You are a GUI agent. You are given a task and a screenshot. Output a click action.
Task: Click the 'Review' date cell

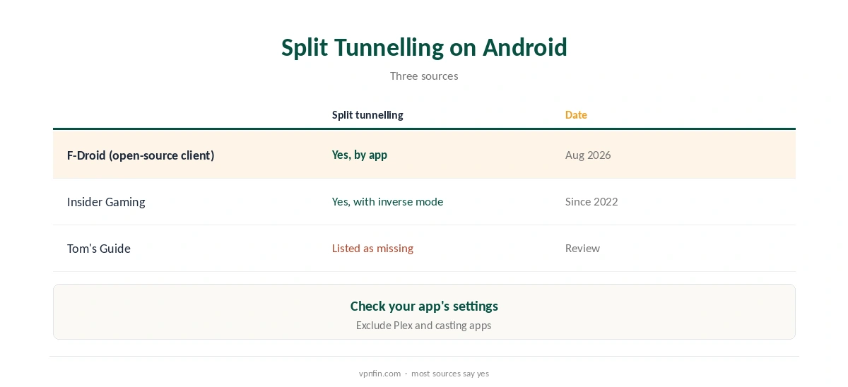tap(582, 248)
